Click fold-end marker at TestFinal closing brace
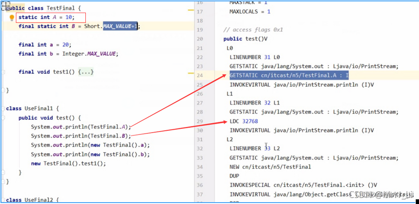 3,91
